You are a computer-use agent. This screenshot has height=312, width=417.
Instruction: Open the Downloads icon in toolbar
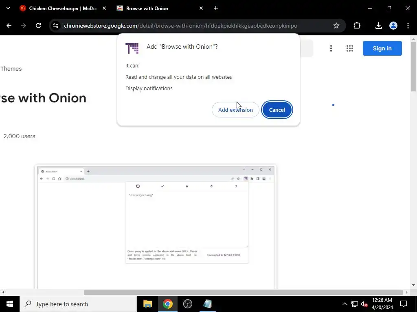coord(379,26)
